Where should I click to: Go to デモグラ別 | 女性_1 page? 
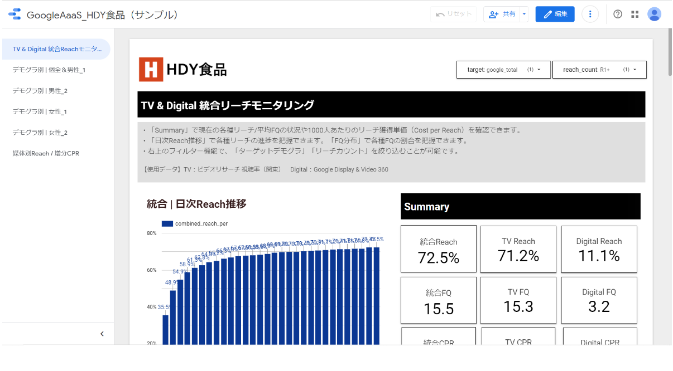pos(40,111)
